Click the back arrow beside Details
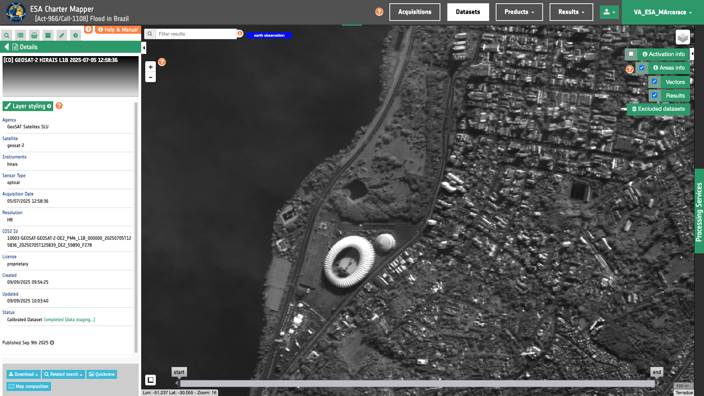704x396 pixels. [x=7, y=47]
